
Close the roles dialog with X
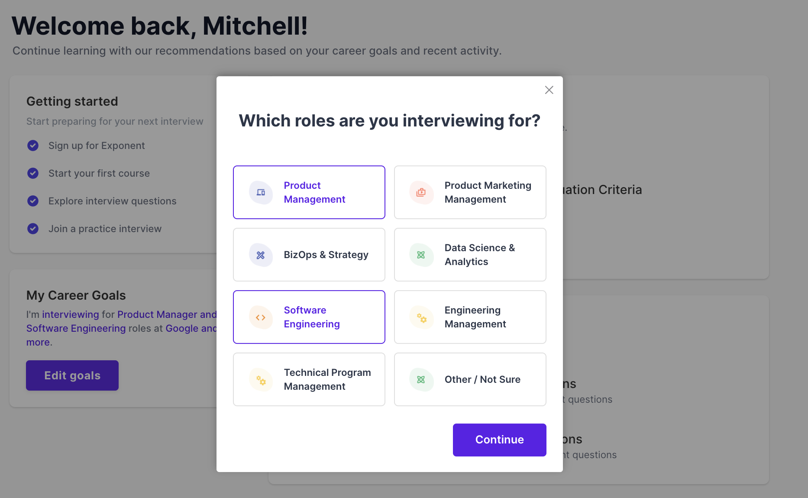coord(549,90)
